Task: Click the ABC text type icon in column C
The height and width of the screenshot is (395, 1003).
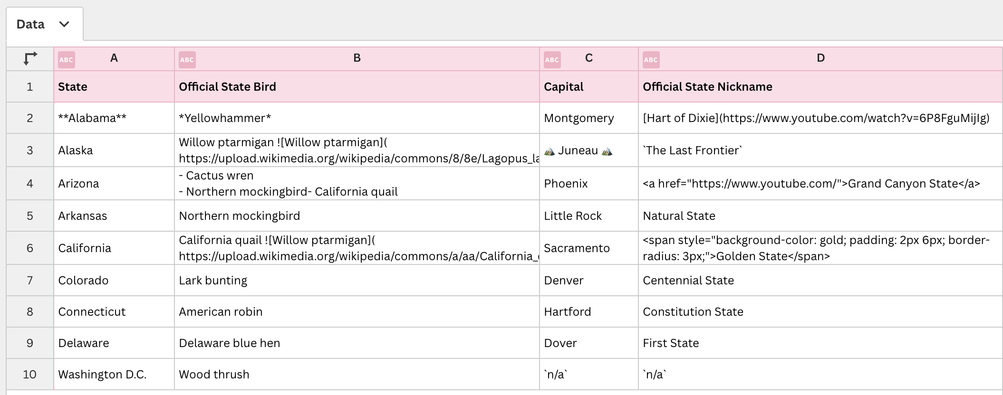Action: [x=552, y=60]
